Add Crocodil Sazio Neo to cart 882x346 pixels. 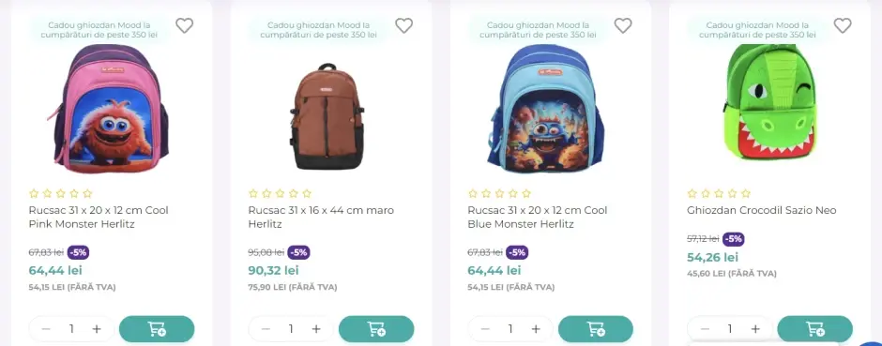click(x=815, y=328)
